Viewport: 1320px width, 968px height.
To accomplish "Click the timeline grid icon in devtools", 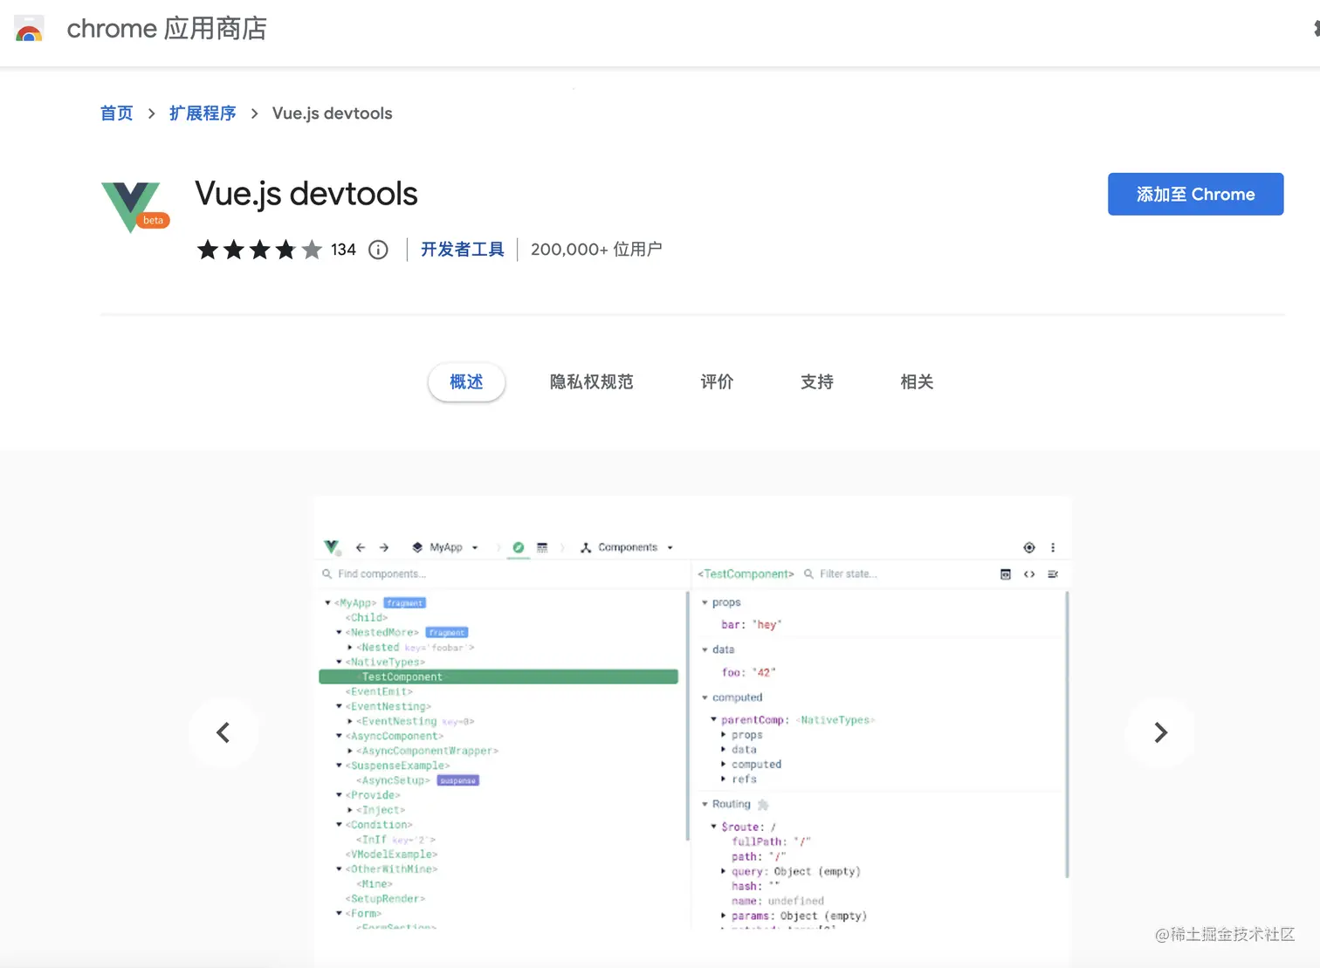I will coord(542,547).
